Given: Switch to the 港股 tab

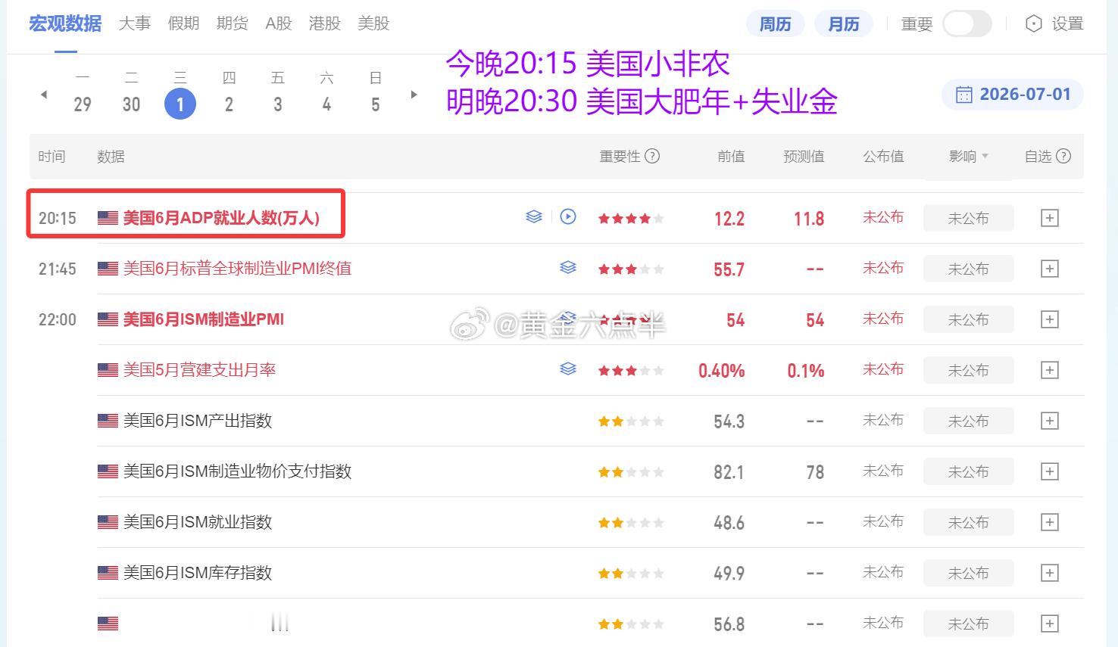Looking at the screenshot, I should (x=325, y=23).
